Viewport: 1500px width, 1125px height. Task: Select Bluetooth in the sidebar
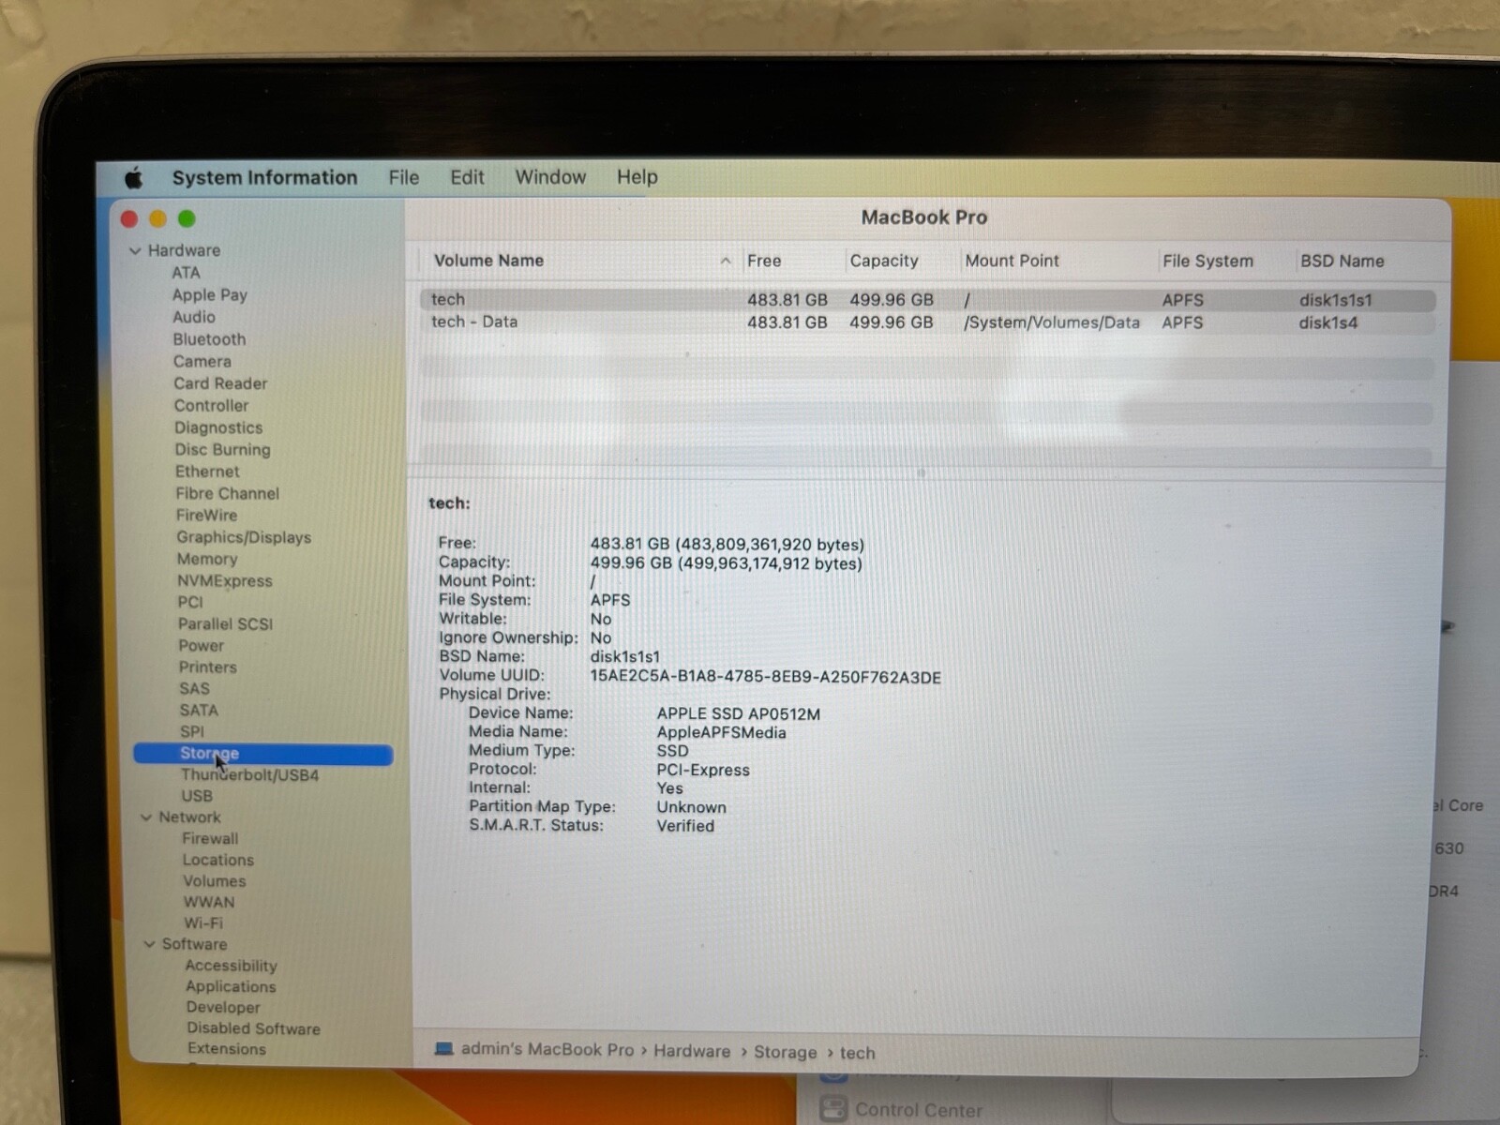209,339
